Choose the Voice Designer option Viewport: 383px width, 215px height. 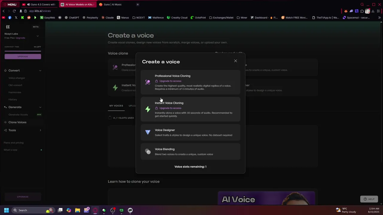pyautogui.click(x=190, y=132)
